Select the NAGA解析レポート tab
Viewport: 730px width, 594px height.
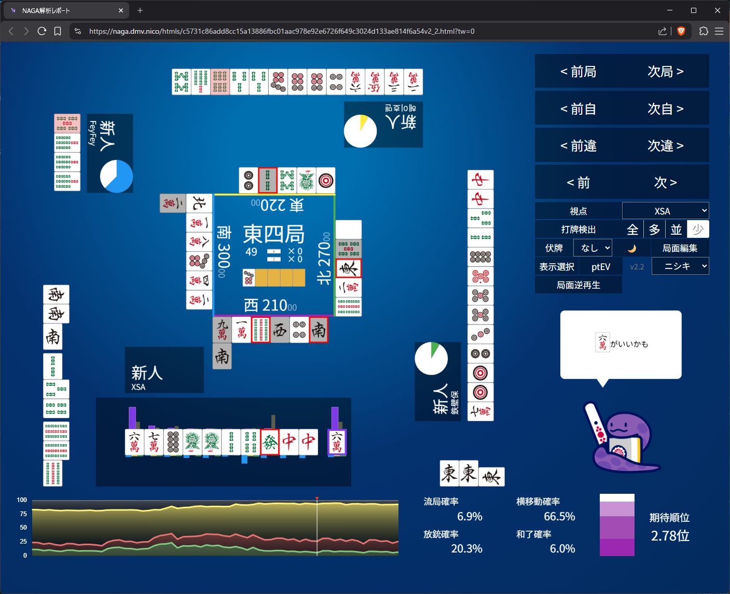coord(62,10)
